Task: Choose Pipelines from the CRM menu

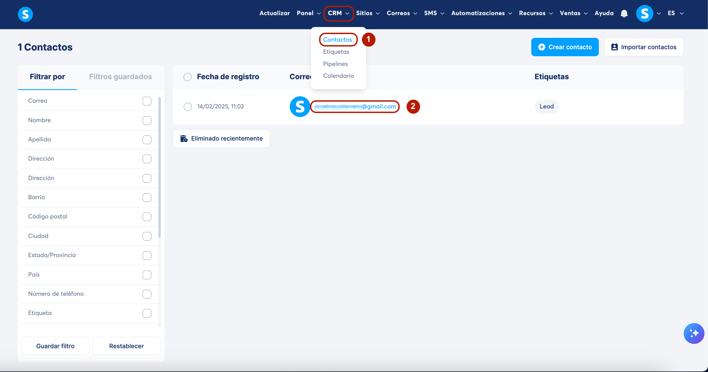Action: (335, 64)
